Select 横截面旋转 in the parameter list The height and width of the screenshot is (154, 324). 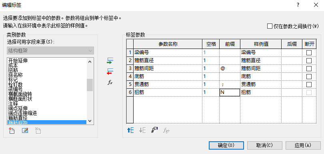20,94
